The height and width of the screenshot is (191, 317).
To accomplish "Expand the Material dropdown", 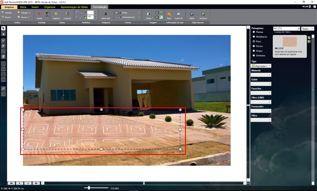I will click(261, 74).
